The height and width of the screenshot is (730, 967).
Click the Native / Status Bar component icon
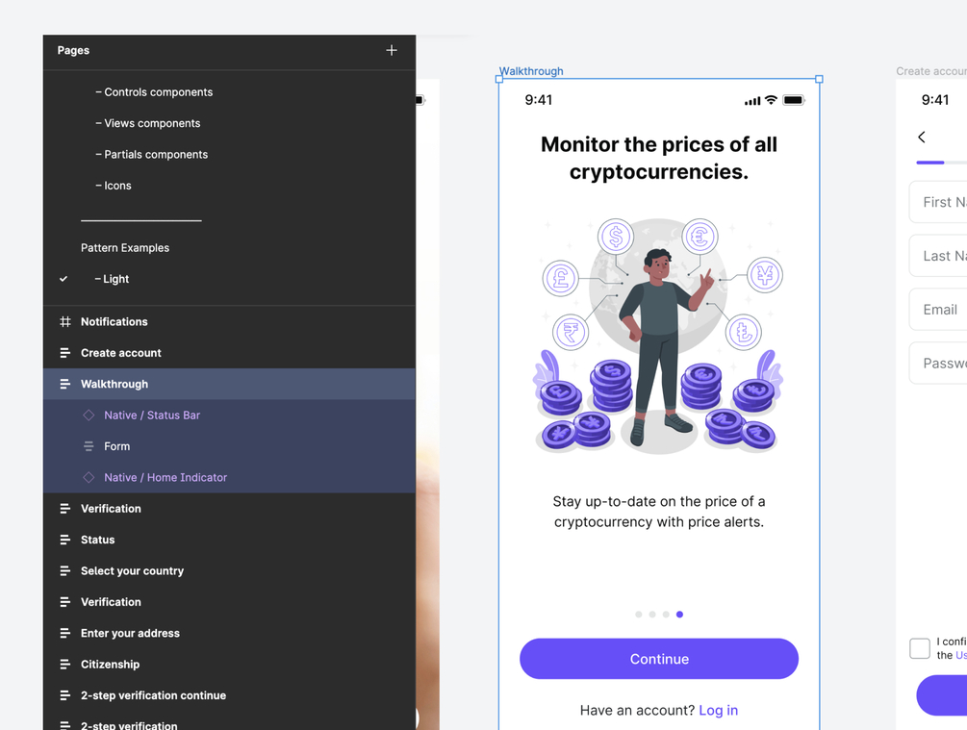[89, 415]
